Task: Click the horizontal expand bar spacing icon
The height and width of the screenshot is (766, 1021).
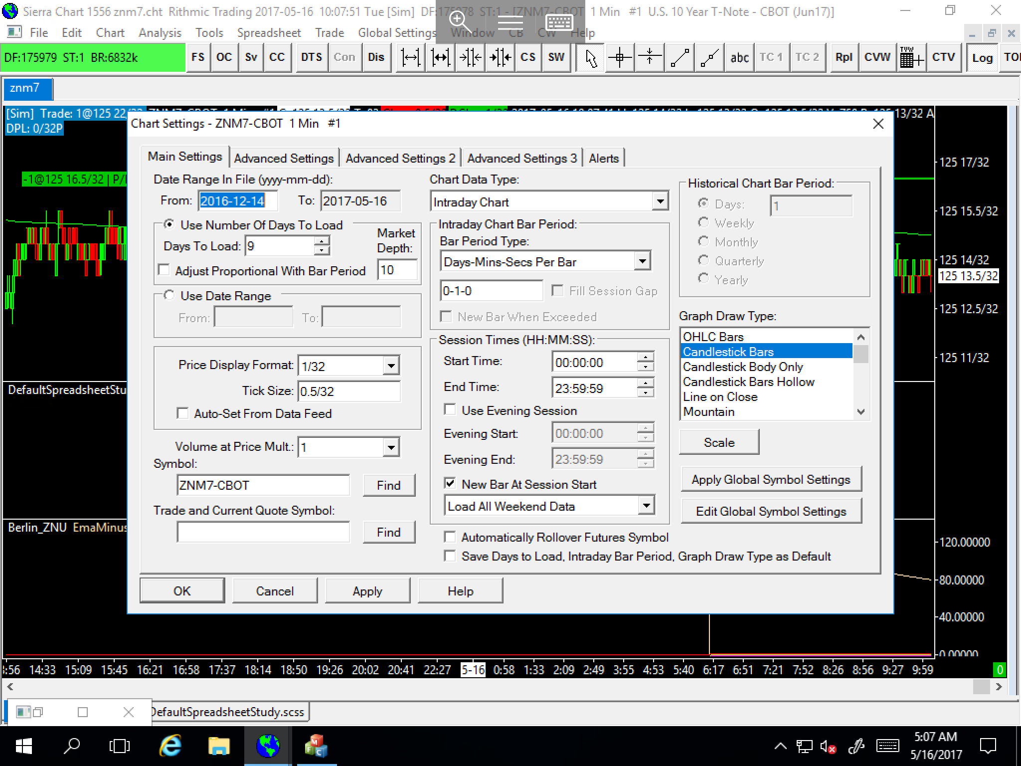Action: 410,57
